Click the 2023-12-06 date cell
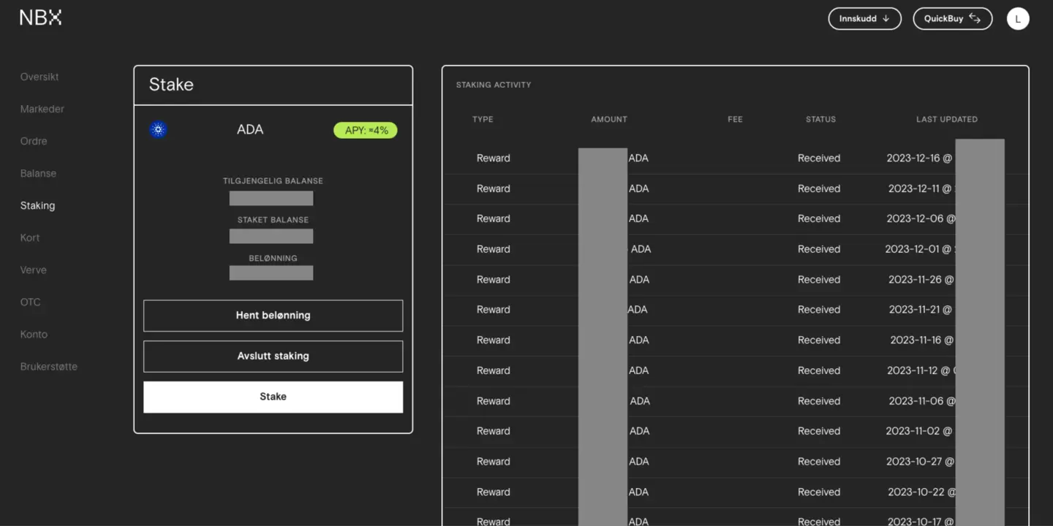The image size is (1053, 526). [x=921, y=218]
